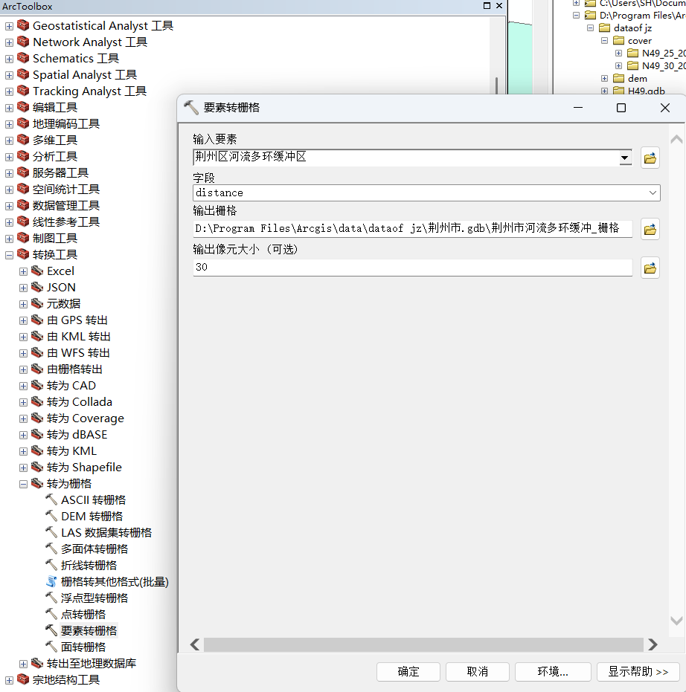Open the 浮点型转栅格 tool
The image size is (686, 692).
click(94, 598)
